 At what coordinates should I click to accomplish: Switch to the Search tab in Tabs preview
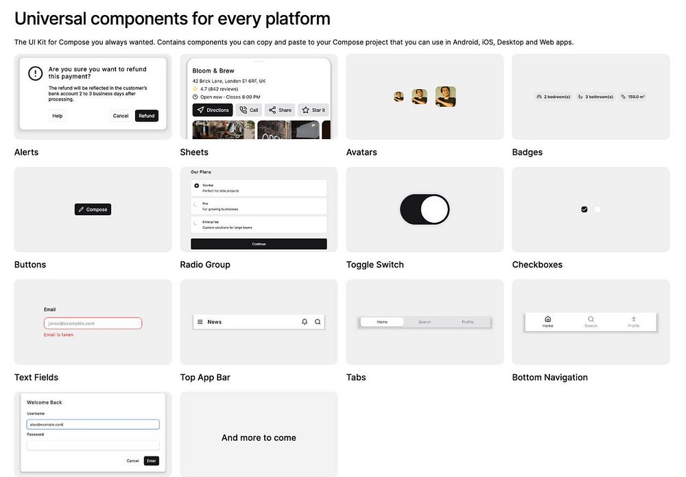425,322
